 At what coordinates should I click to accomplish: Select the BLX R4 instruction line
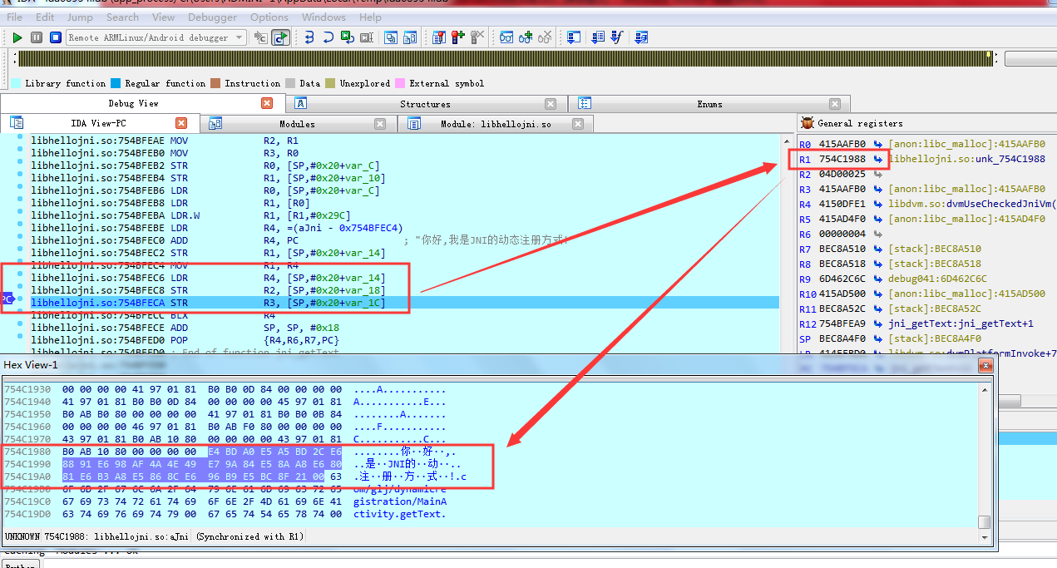(x=404, y=316)
